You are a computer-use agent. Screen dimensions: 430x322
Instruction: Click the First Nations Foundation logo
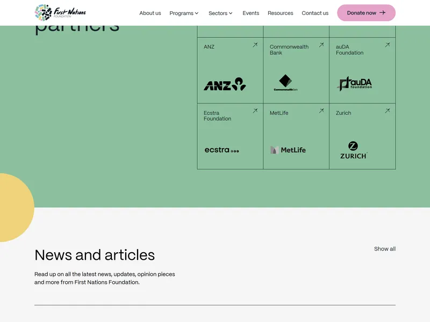[x=60, y=12]
